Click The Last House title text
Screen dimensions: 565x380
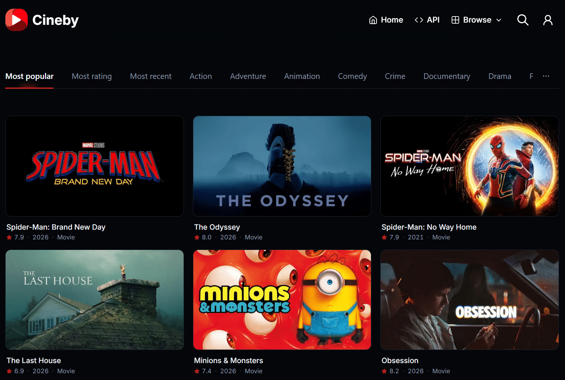34,360
